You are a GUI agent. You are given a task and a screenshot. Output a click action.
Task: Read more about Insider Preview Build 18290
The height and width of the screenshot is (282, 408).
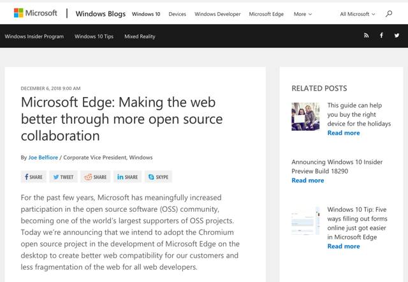click(307, 181)
